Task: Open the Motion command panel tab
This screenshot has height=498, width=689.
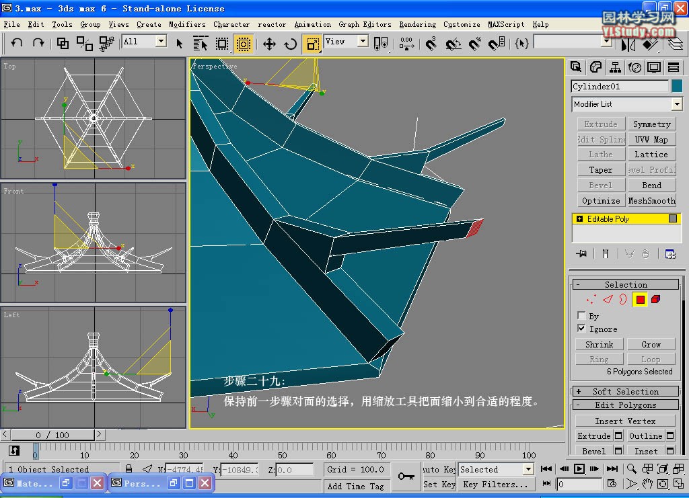Action: point(634,67)
